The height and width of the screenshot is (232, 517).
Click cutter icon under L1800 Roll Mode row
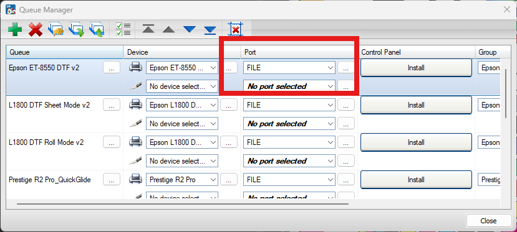[135, 160]
